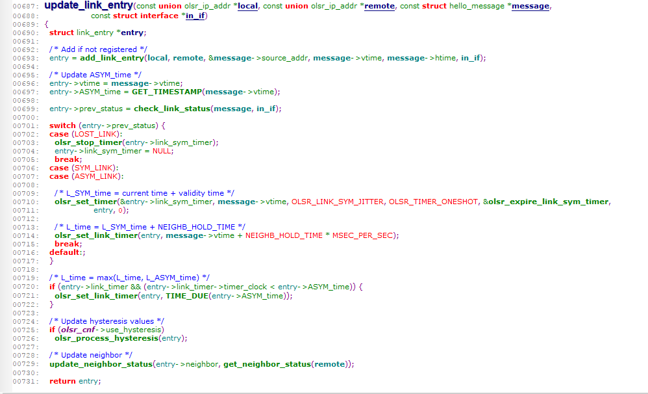The image size is (648, 394).
Task: Click the 'break' keyword on line 00715
Action: (x=68, y=244)
